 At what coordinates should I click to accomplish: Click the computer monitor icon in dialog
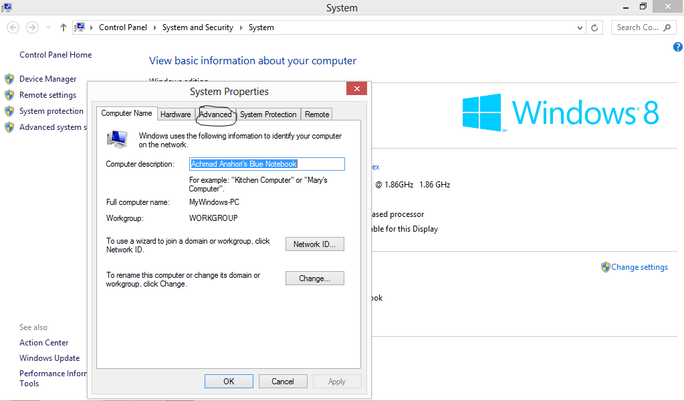point(117,139)
